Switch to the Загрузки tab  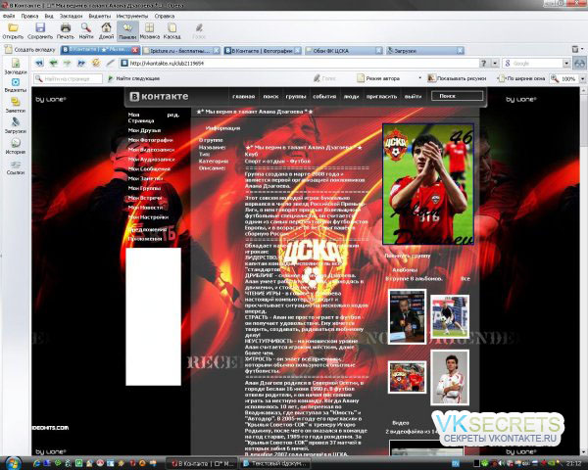[425, 51]
